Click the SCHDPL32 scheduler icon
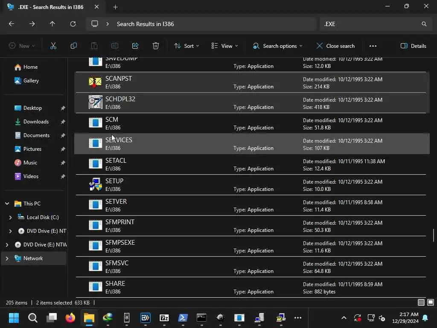 95,102
